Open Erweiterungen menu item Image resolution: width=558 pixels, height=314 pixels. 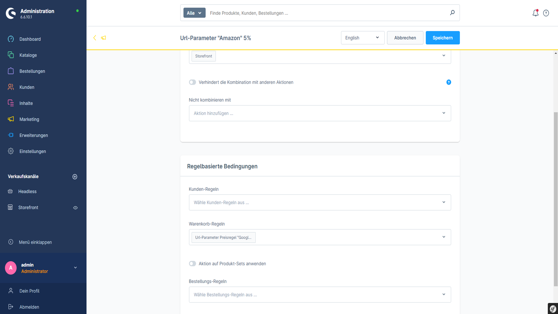coord(34,135)
